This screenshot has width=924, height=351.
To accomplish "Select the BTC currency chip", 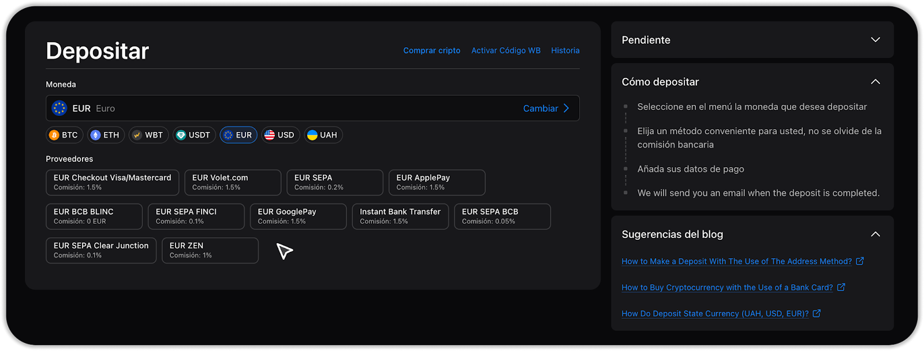I will (x=64, y=135).
